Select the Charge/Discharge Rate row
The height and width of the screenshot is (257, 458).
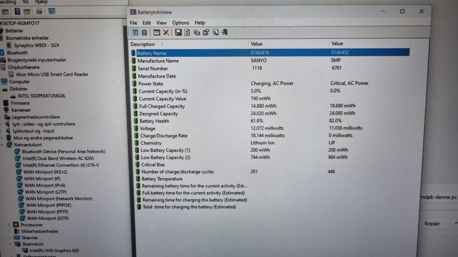pos(270,136)
